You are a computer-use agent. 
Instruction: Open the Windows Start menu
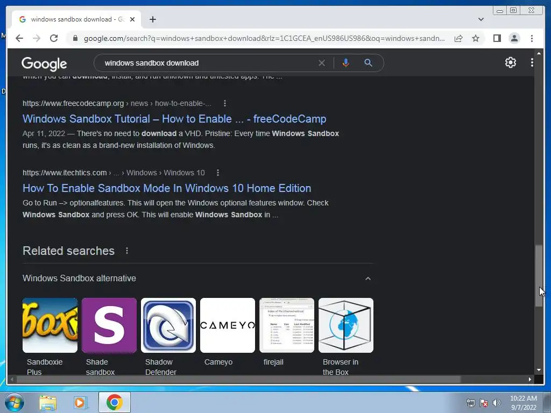(x=15, y=402)
